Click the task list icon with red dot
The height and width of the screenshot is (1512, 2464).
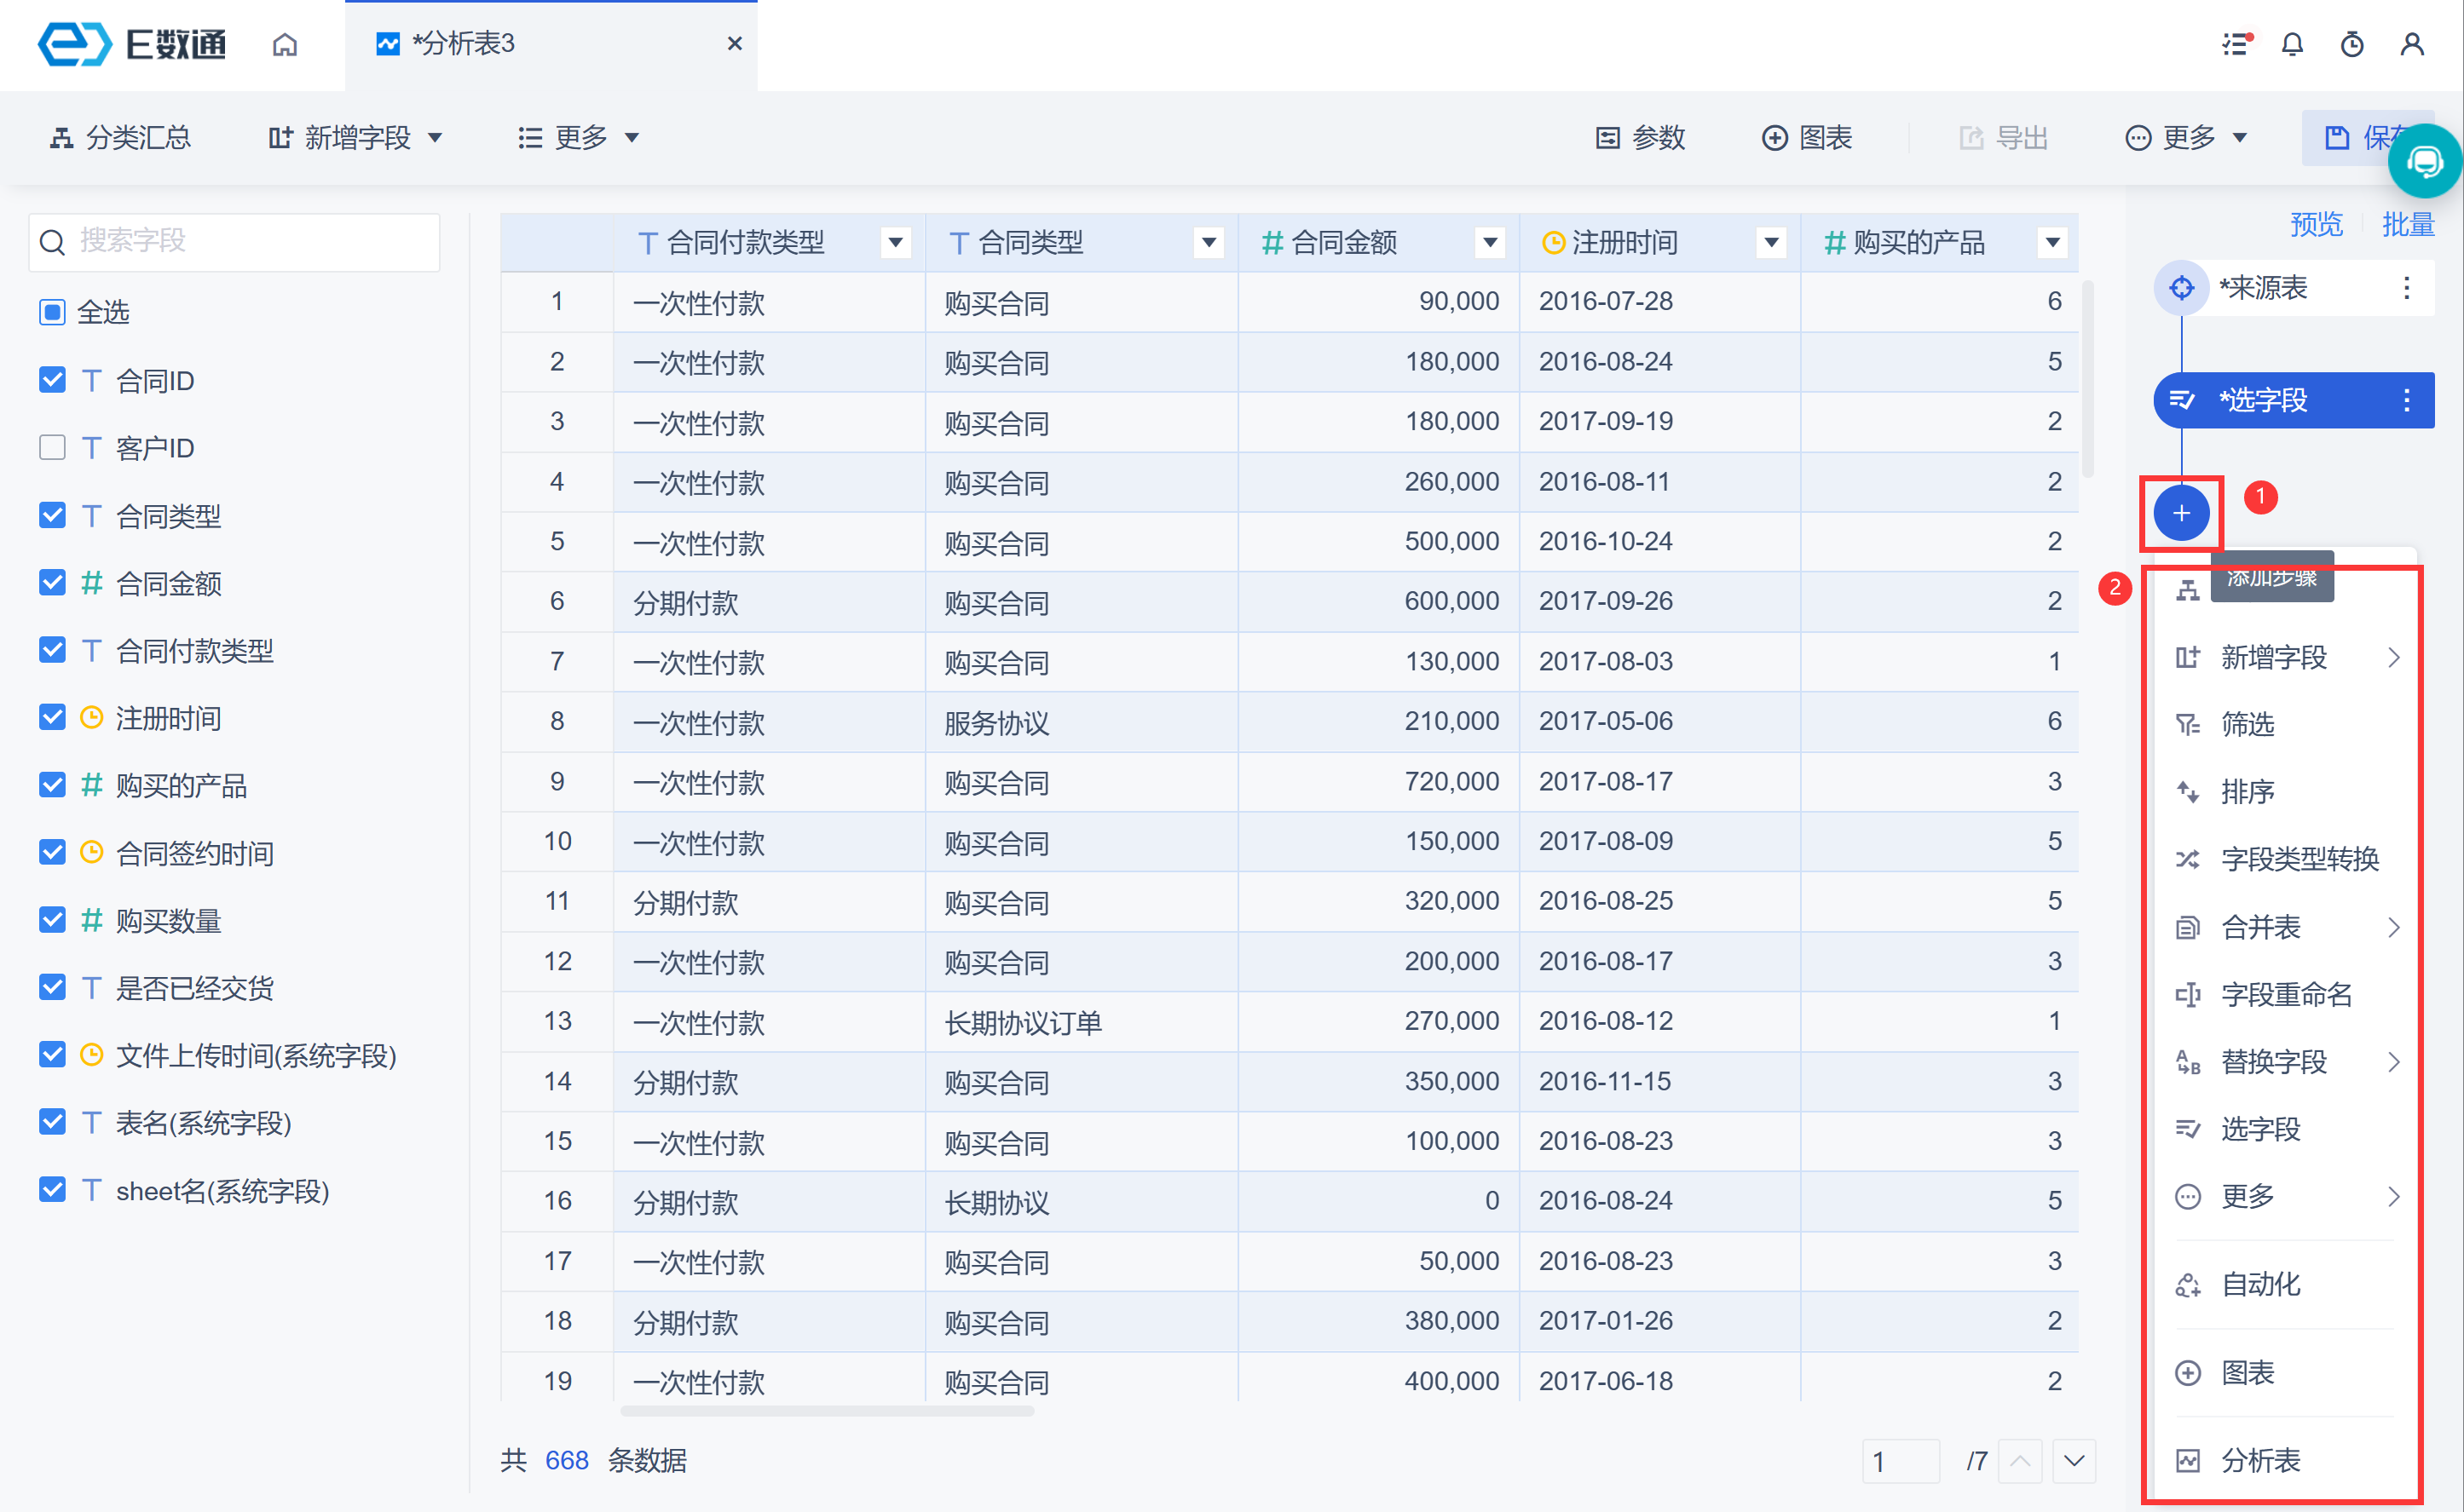(x=2235, y=44)
